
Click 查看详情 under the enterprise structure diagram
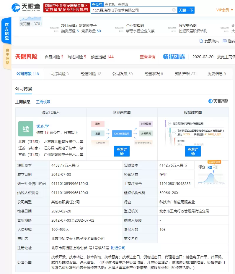(122, 151)
